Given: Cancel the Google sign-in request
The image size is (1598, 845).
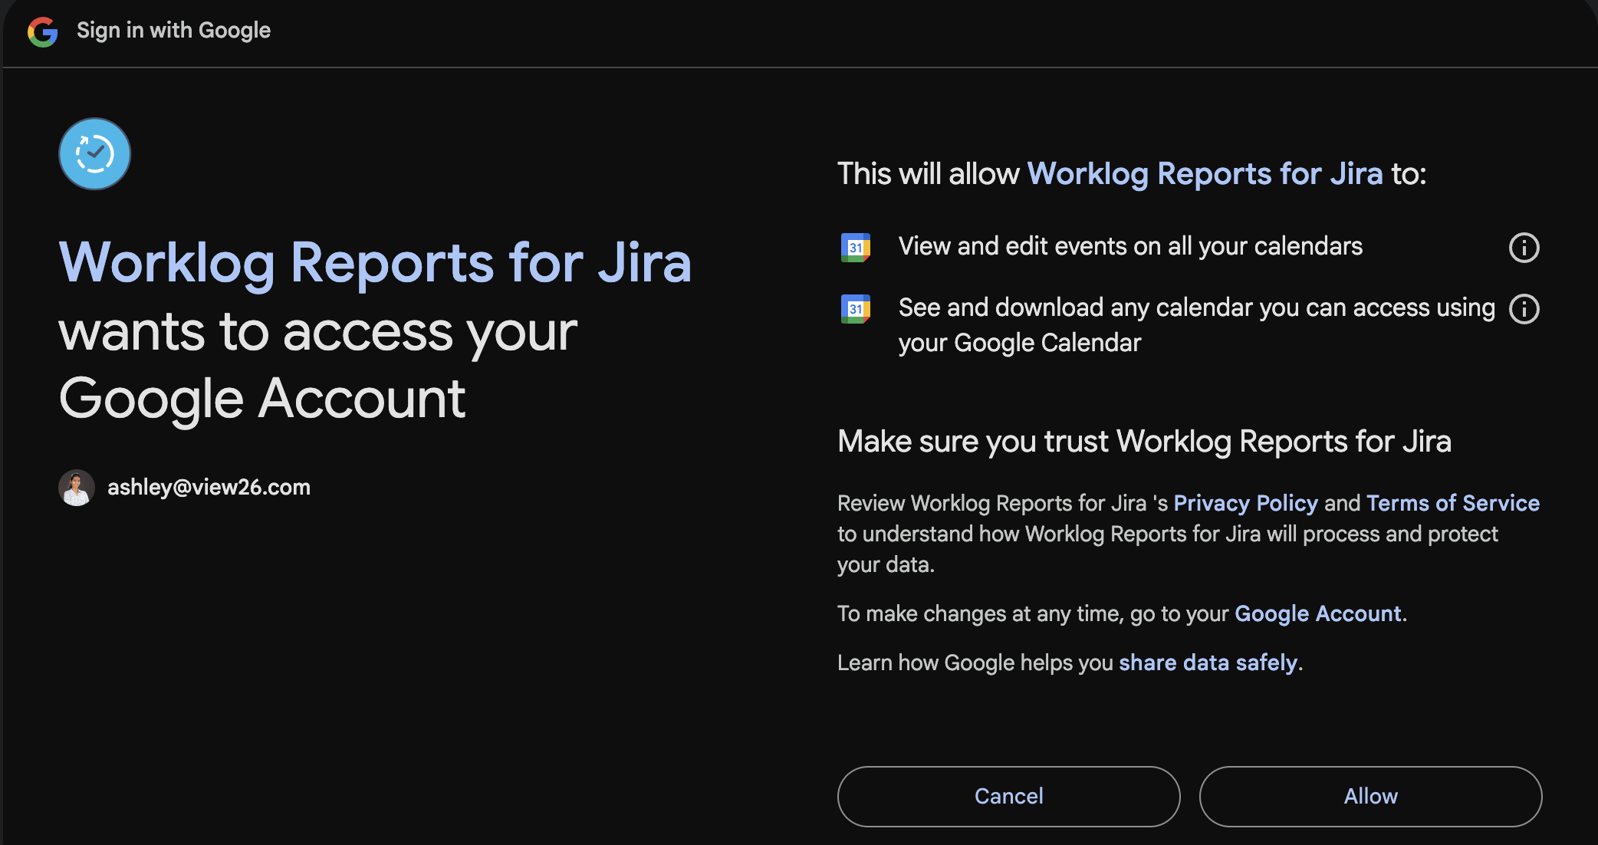Looking at the screenshot, I should (1008, 797).
